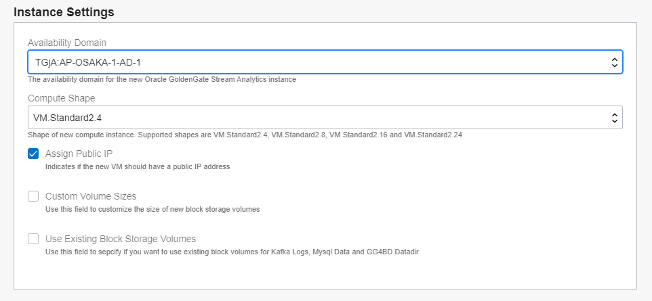This screenshot has height=301, width=652.
Task: Uncheck the Assign Public IP checkbox
Action: [33, 154]
